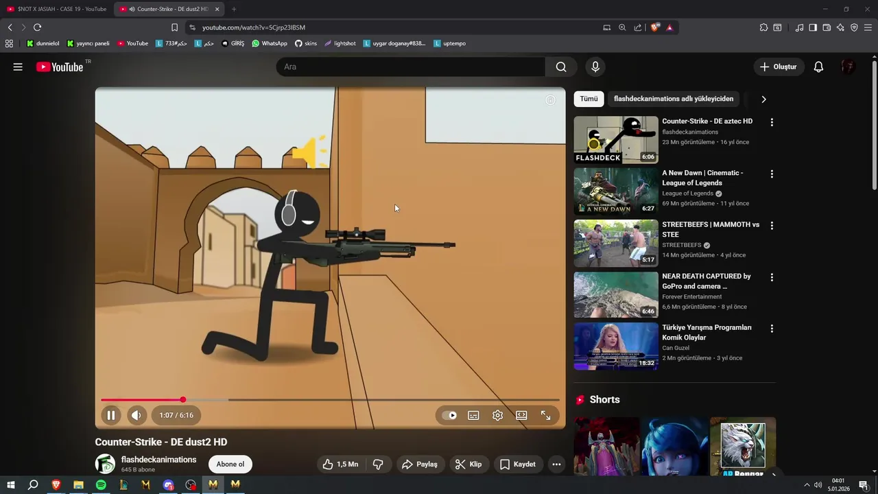
Task: Show hidden system tray icons
Action: click(x=807, y=485)
